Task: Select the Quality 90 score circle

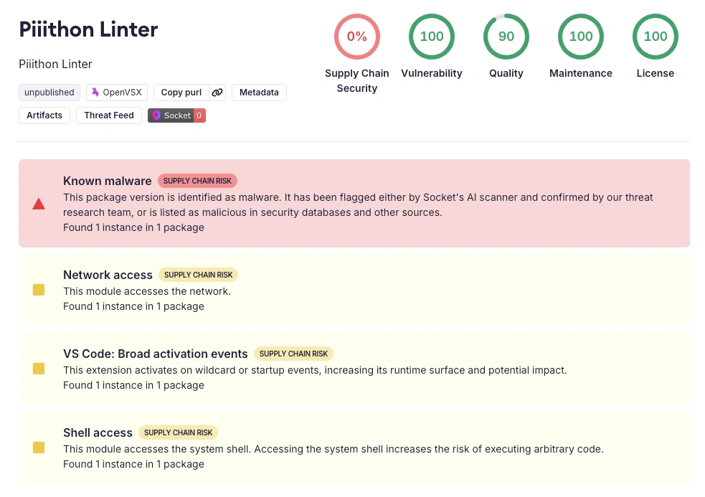Action: tap(506, 36)
